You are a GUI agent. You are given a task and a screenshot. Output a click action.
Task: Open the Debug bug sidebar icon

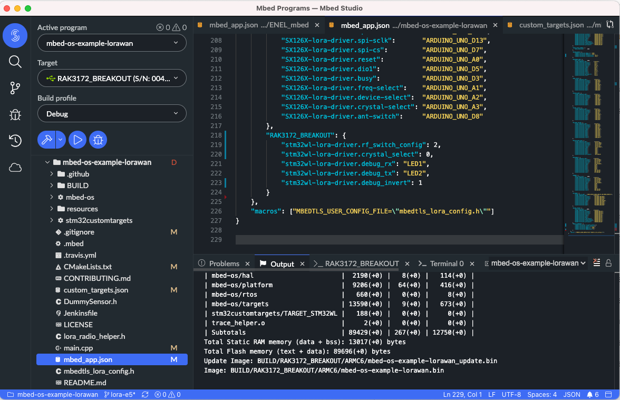tap(15, 115)
